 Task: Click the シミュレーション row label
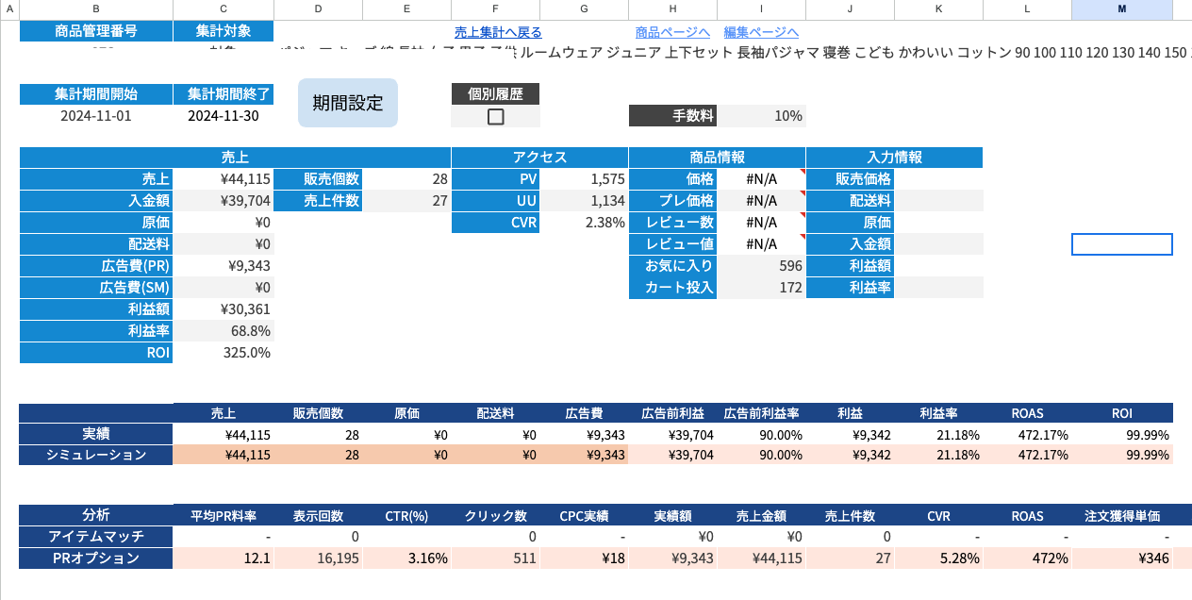click(x=96, y=455)
